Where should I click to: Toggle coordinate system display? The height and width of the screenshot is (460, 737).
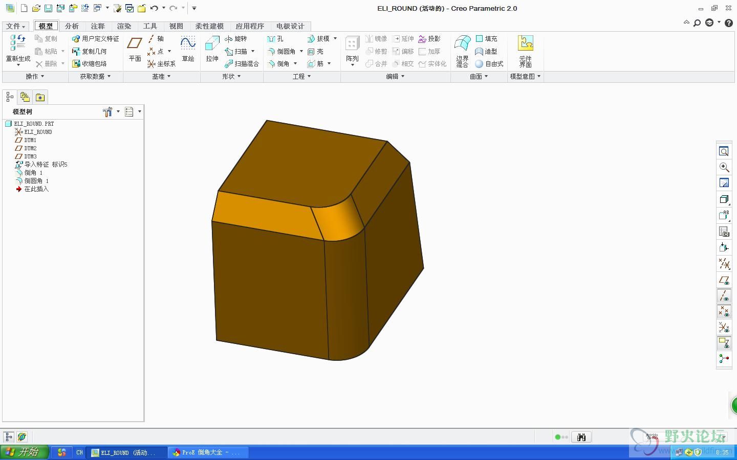(x=724, y=327)
